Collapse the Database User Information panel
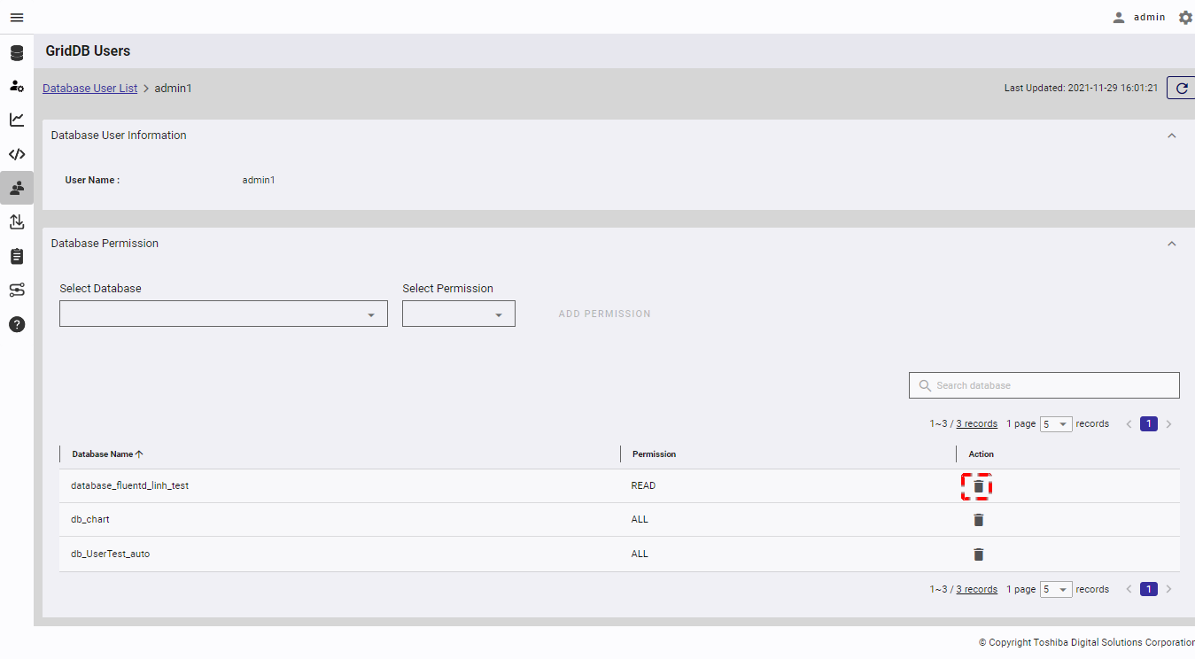This screenshot has width=1195, height=659. tap(1172, 136)
